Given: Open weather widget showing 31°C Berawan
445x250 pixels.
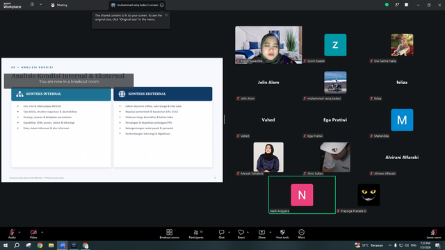Looking at the screenshot, I should click(x=369, y=245).
